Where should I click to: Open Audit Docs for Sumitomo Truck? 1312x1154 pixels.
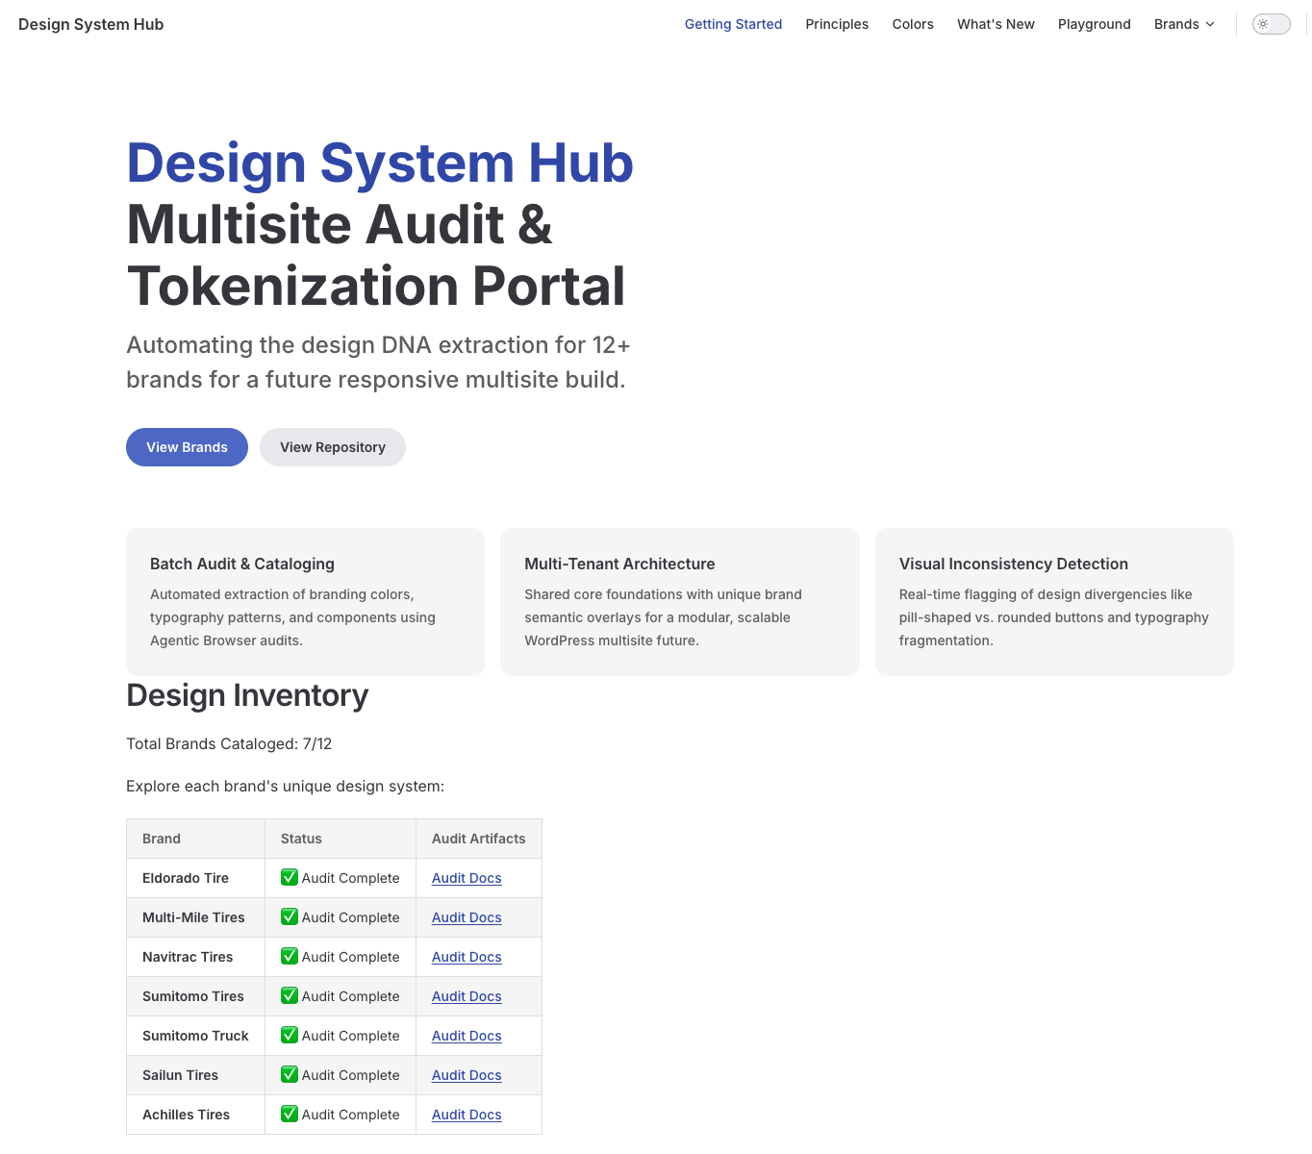tap(467, 1036)
